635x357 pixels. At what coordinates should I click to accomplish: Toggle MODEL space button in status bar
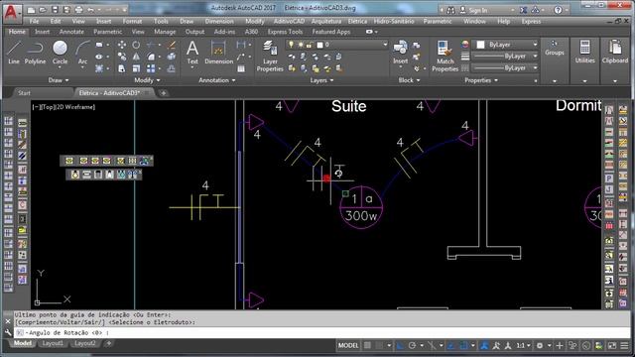tap(348, 346)
